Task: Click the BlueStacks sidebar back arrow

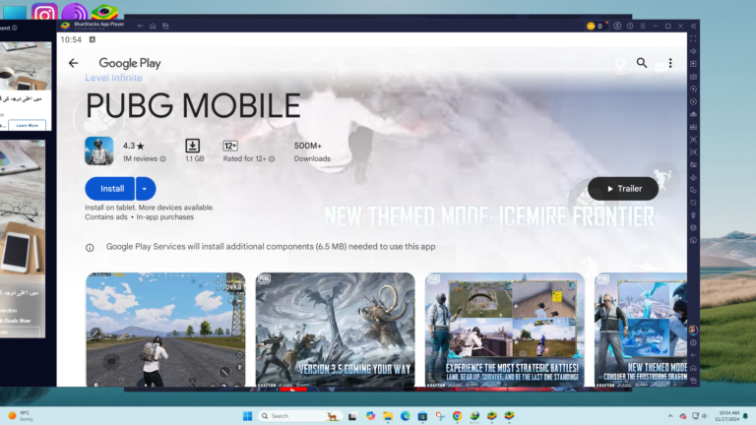Action: pos(693,355)
